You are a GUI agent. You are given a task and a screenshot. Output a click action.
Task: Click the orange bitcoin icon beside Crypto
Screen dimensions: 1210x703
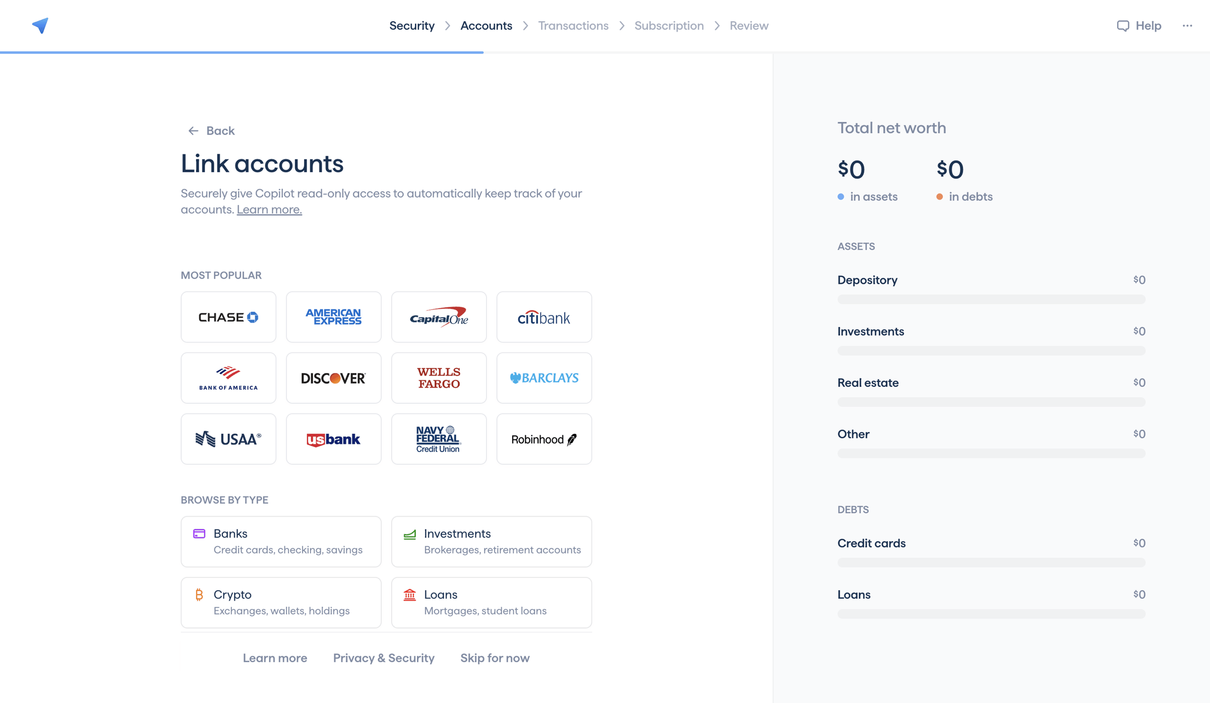(199, 595)
